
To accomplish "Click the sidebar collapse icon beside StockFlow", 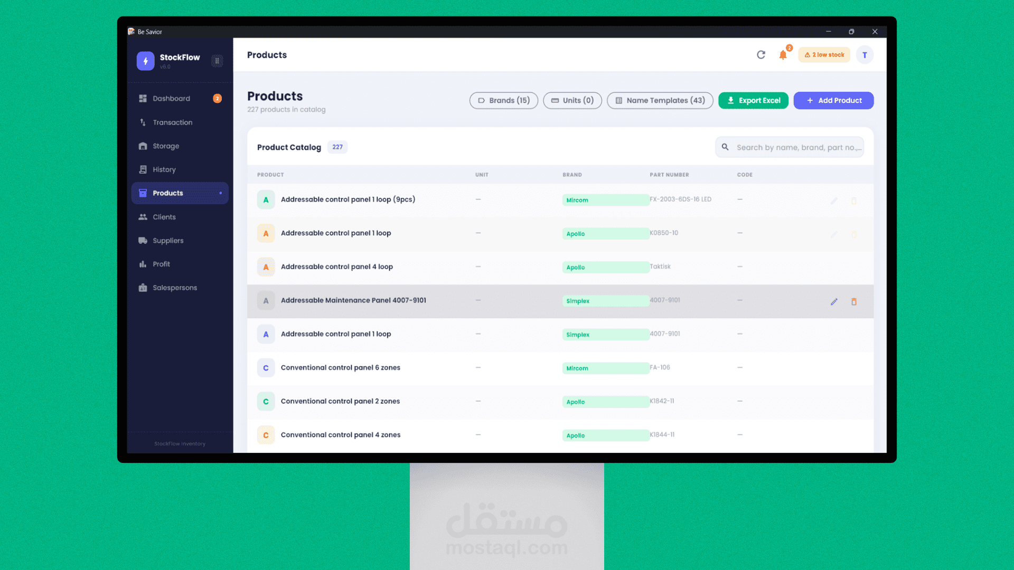I will point(217,61).
